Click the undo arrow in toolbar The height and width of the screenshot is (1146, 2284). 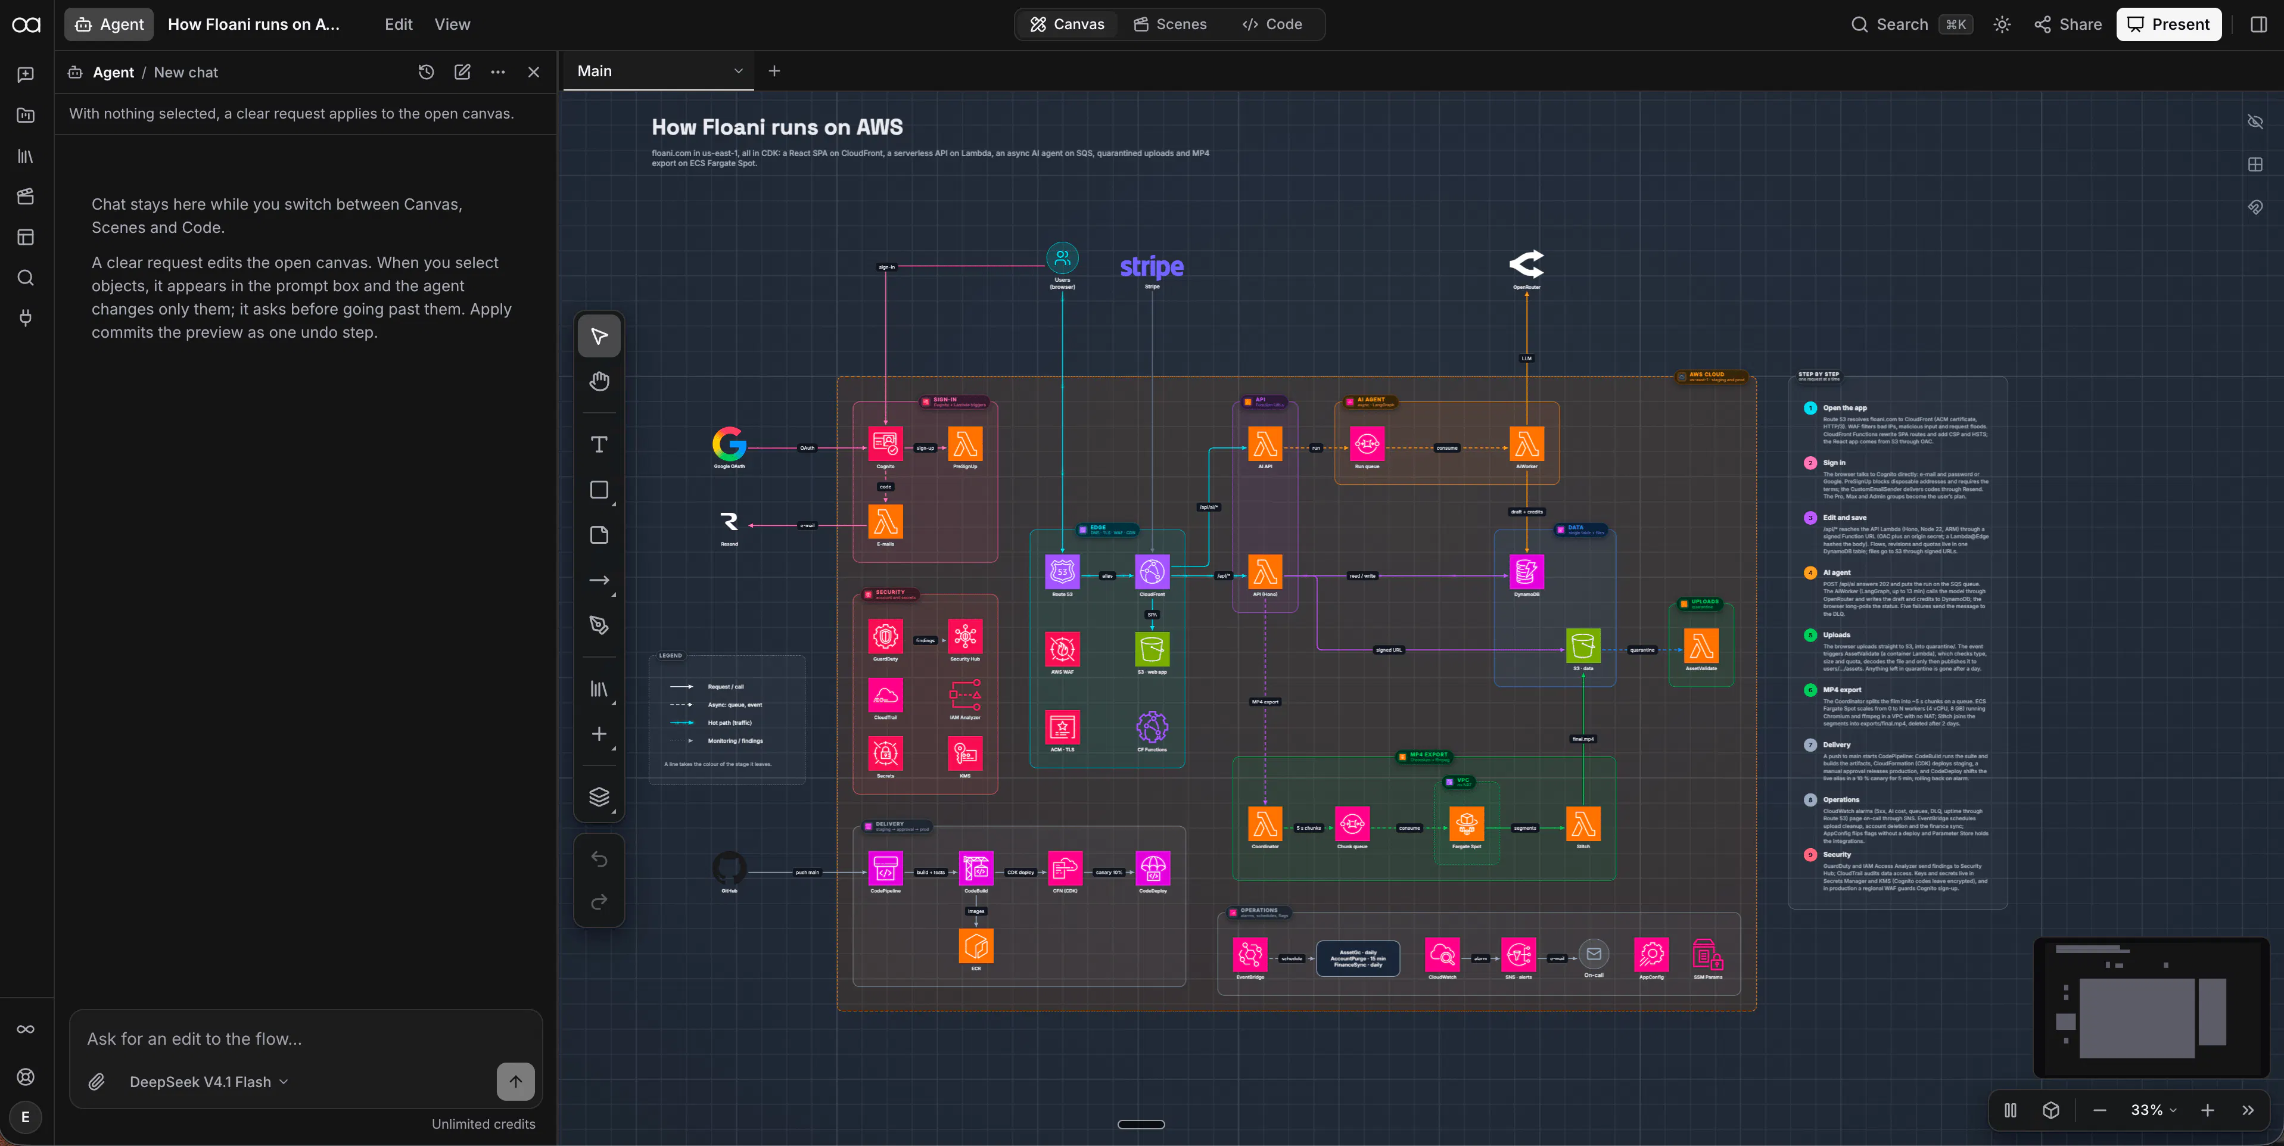(599, 859)
